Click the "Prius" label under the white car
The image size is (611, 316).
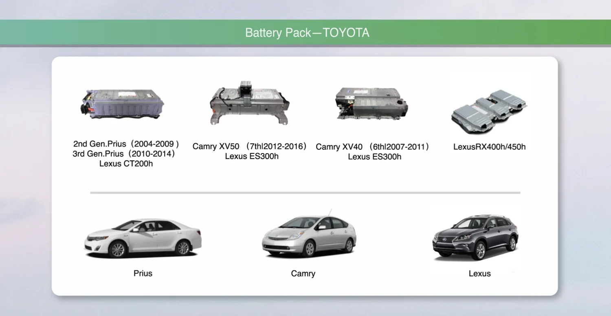coord(143,273)
